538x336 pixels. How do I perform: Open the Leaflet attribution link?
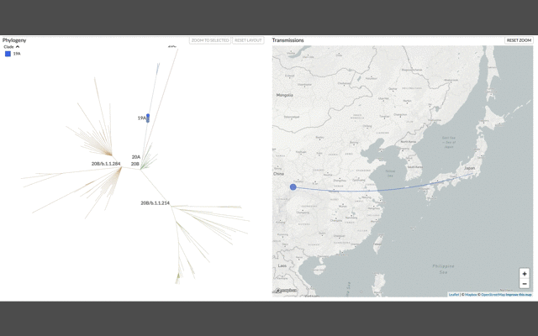453,295
